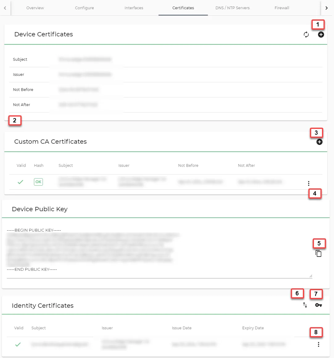Switch to the Overview tab
Viewport: 334px width, 358px height.
tap(35, 8)
